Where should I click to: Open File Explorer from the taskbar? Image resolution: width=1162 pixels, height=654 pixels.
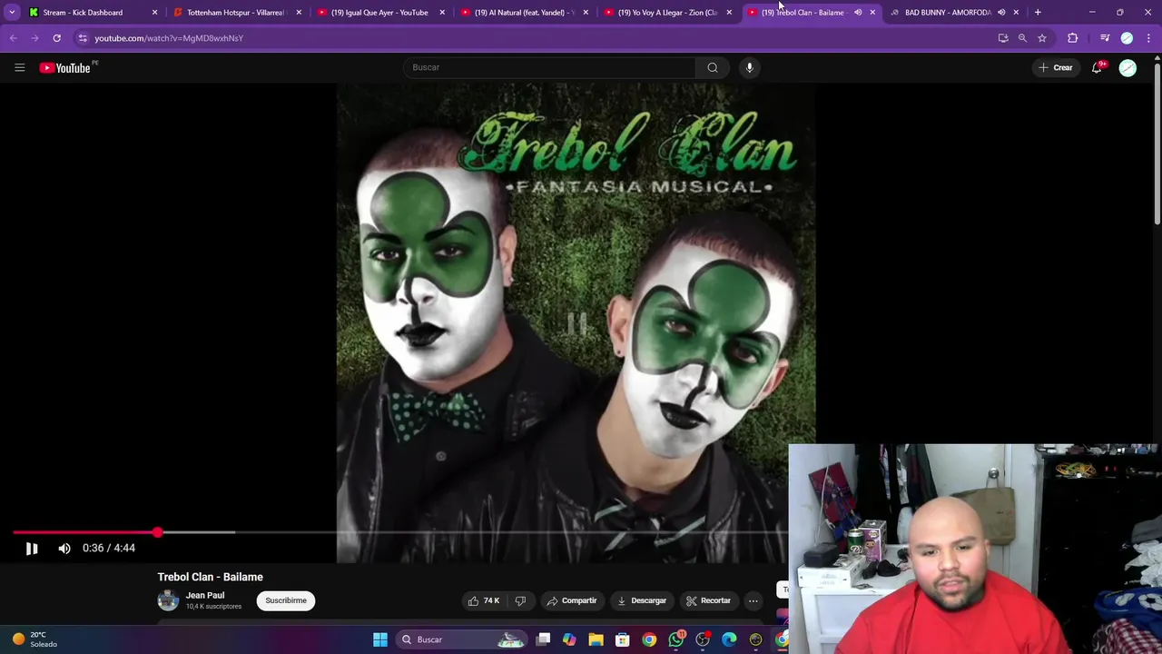[x=596, y=639]
